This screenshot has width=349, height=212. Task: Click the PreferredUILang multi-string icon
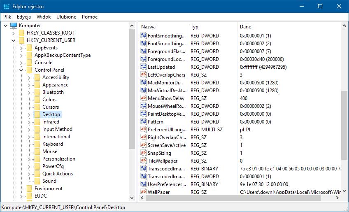(x=144, y=129)
